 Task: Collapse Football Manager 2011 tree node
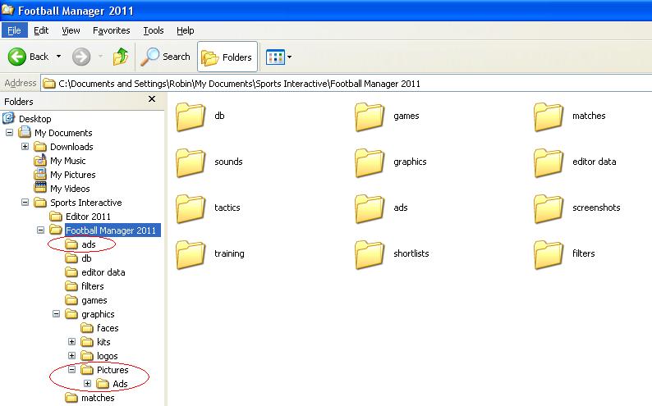click(40, 230)
